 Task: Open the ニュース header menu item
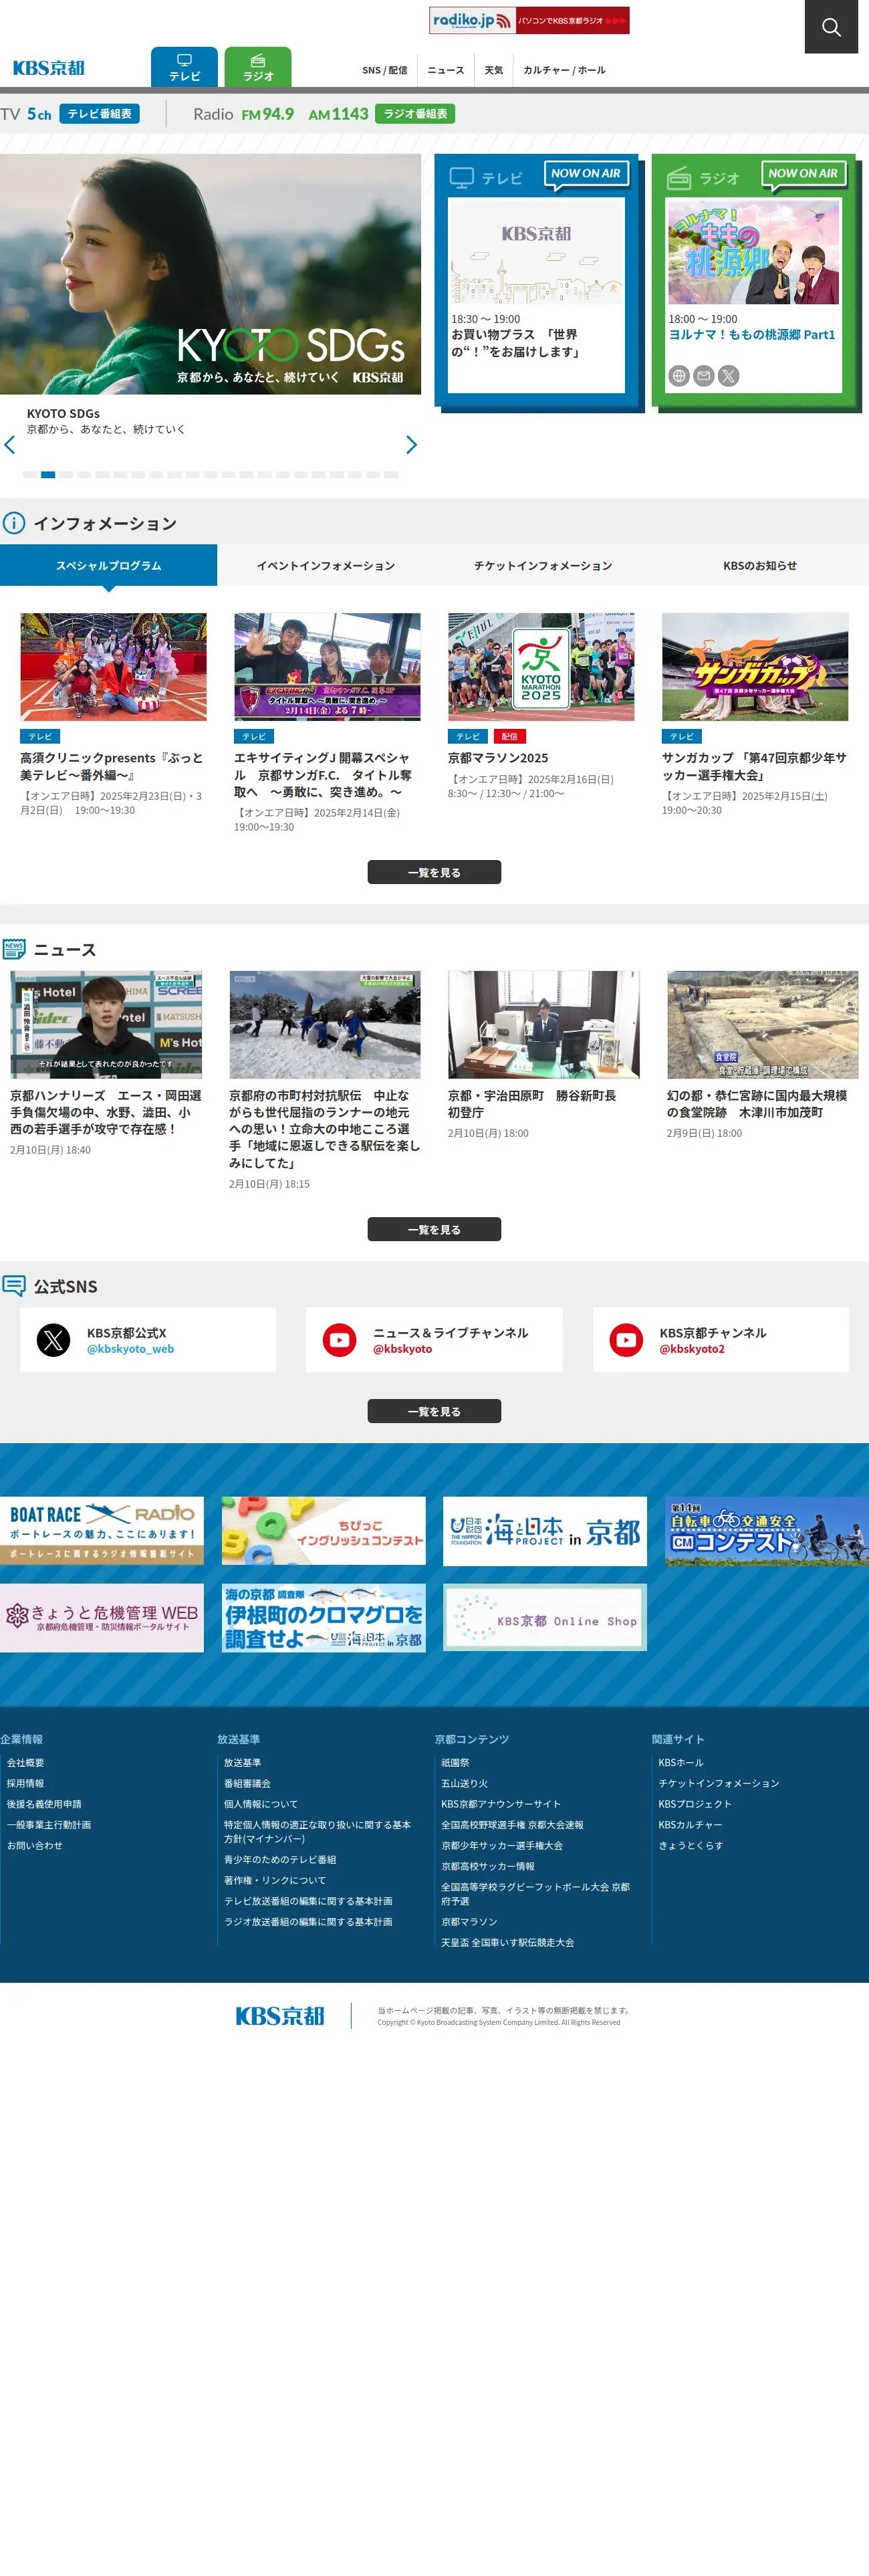(x=446, y=70)
